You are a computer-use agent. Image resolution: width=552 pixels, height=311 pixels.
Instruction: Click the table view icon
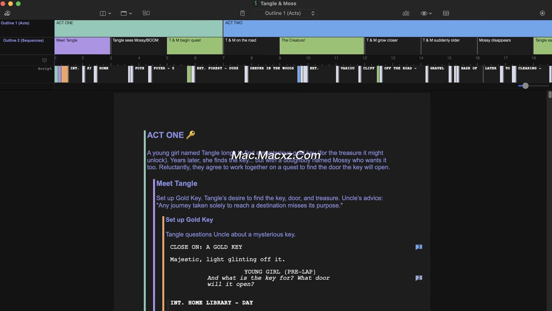(x=446, y=13)
